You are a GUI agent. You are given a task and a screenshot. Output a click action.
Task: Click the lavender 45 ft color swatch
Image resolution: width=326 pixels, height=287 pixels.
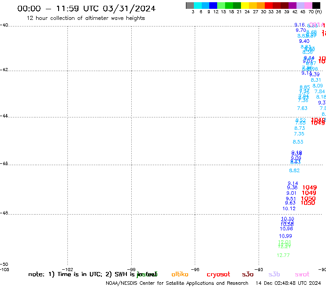(300, 5)
